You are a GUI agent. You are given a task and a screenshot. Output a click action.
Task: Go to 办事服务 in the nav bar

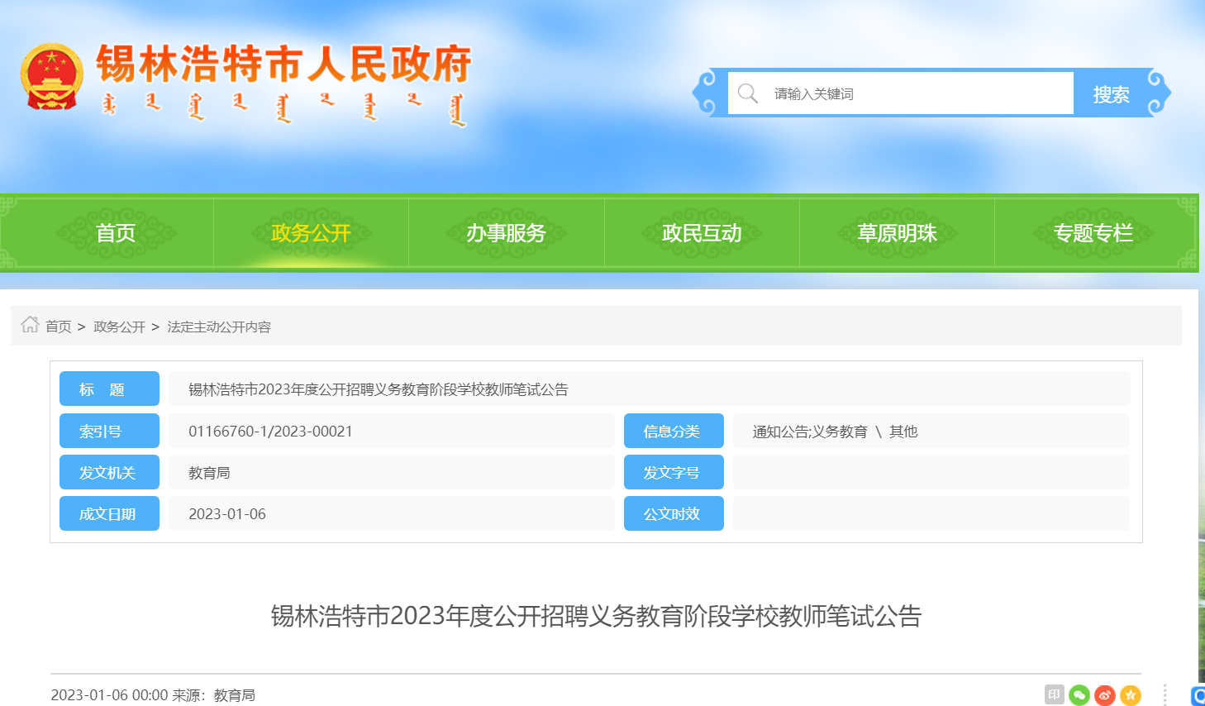tap(506, 233)
